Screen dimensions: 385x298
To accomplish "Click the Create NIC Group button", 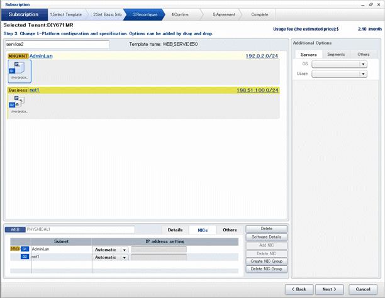I will [x=266, y=261].
